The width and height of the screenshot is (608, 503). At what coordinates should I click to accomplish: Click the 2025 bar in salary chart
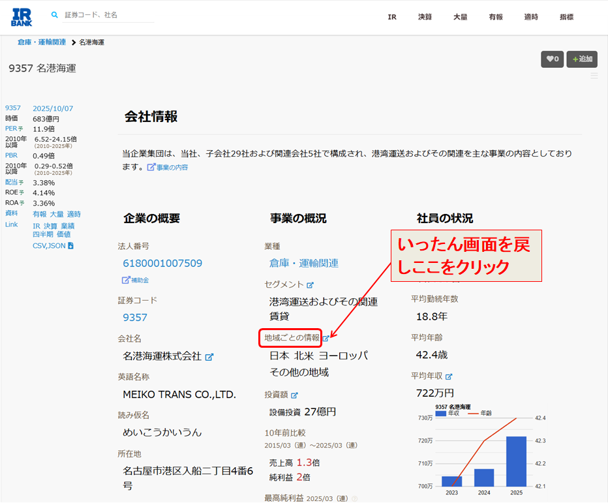tap(516, 461)
